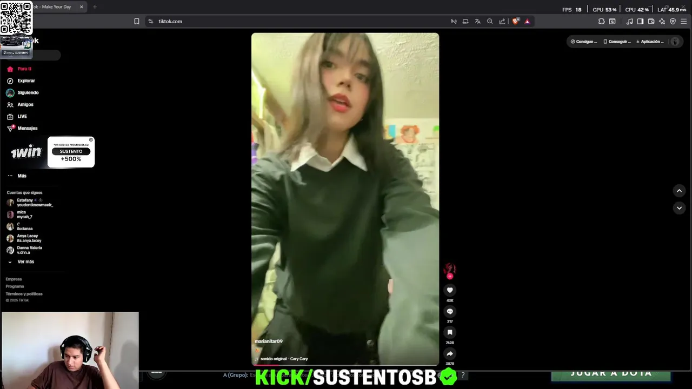Share the video with arrow icon
692x389 pixels.
[450, 353]
